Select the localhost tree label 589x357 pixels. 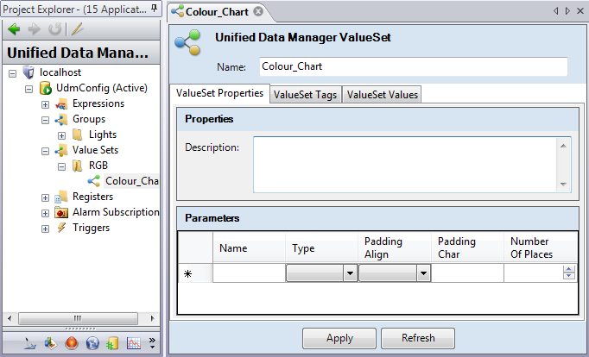60,72
